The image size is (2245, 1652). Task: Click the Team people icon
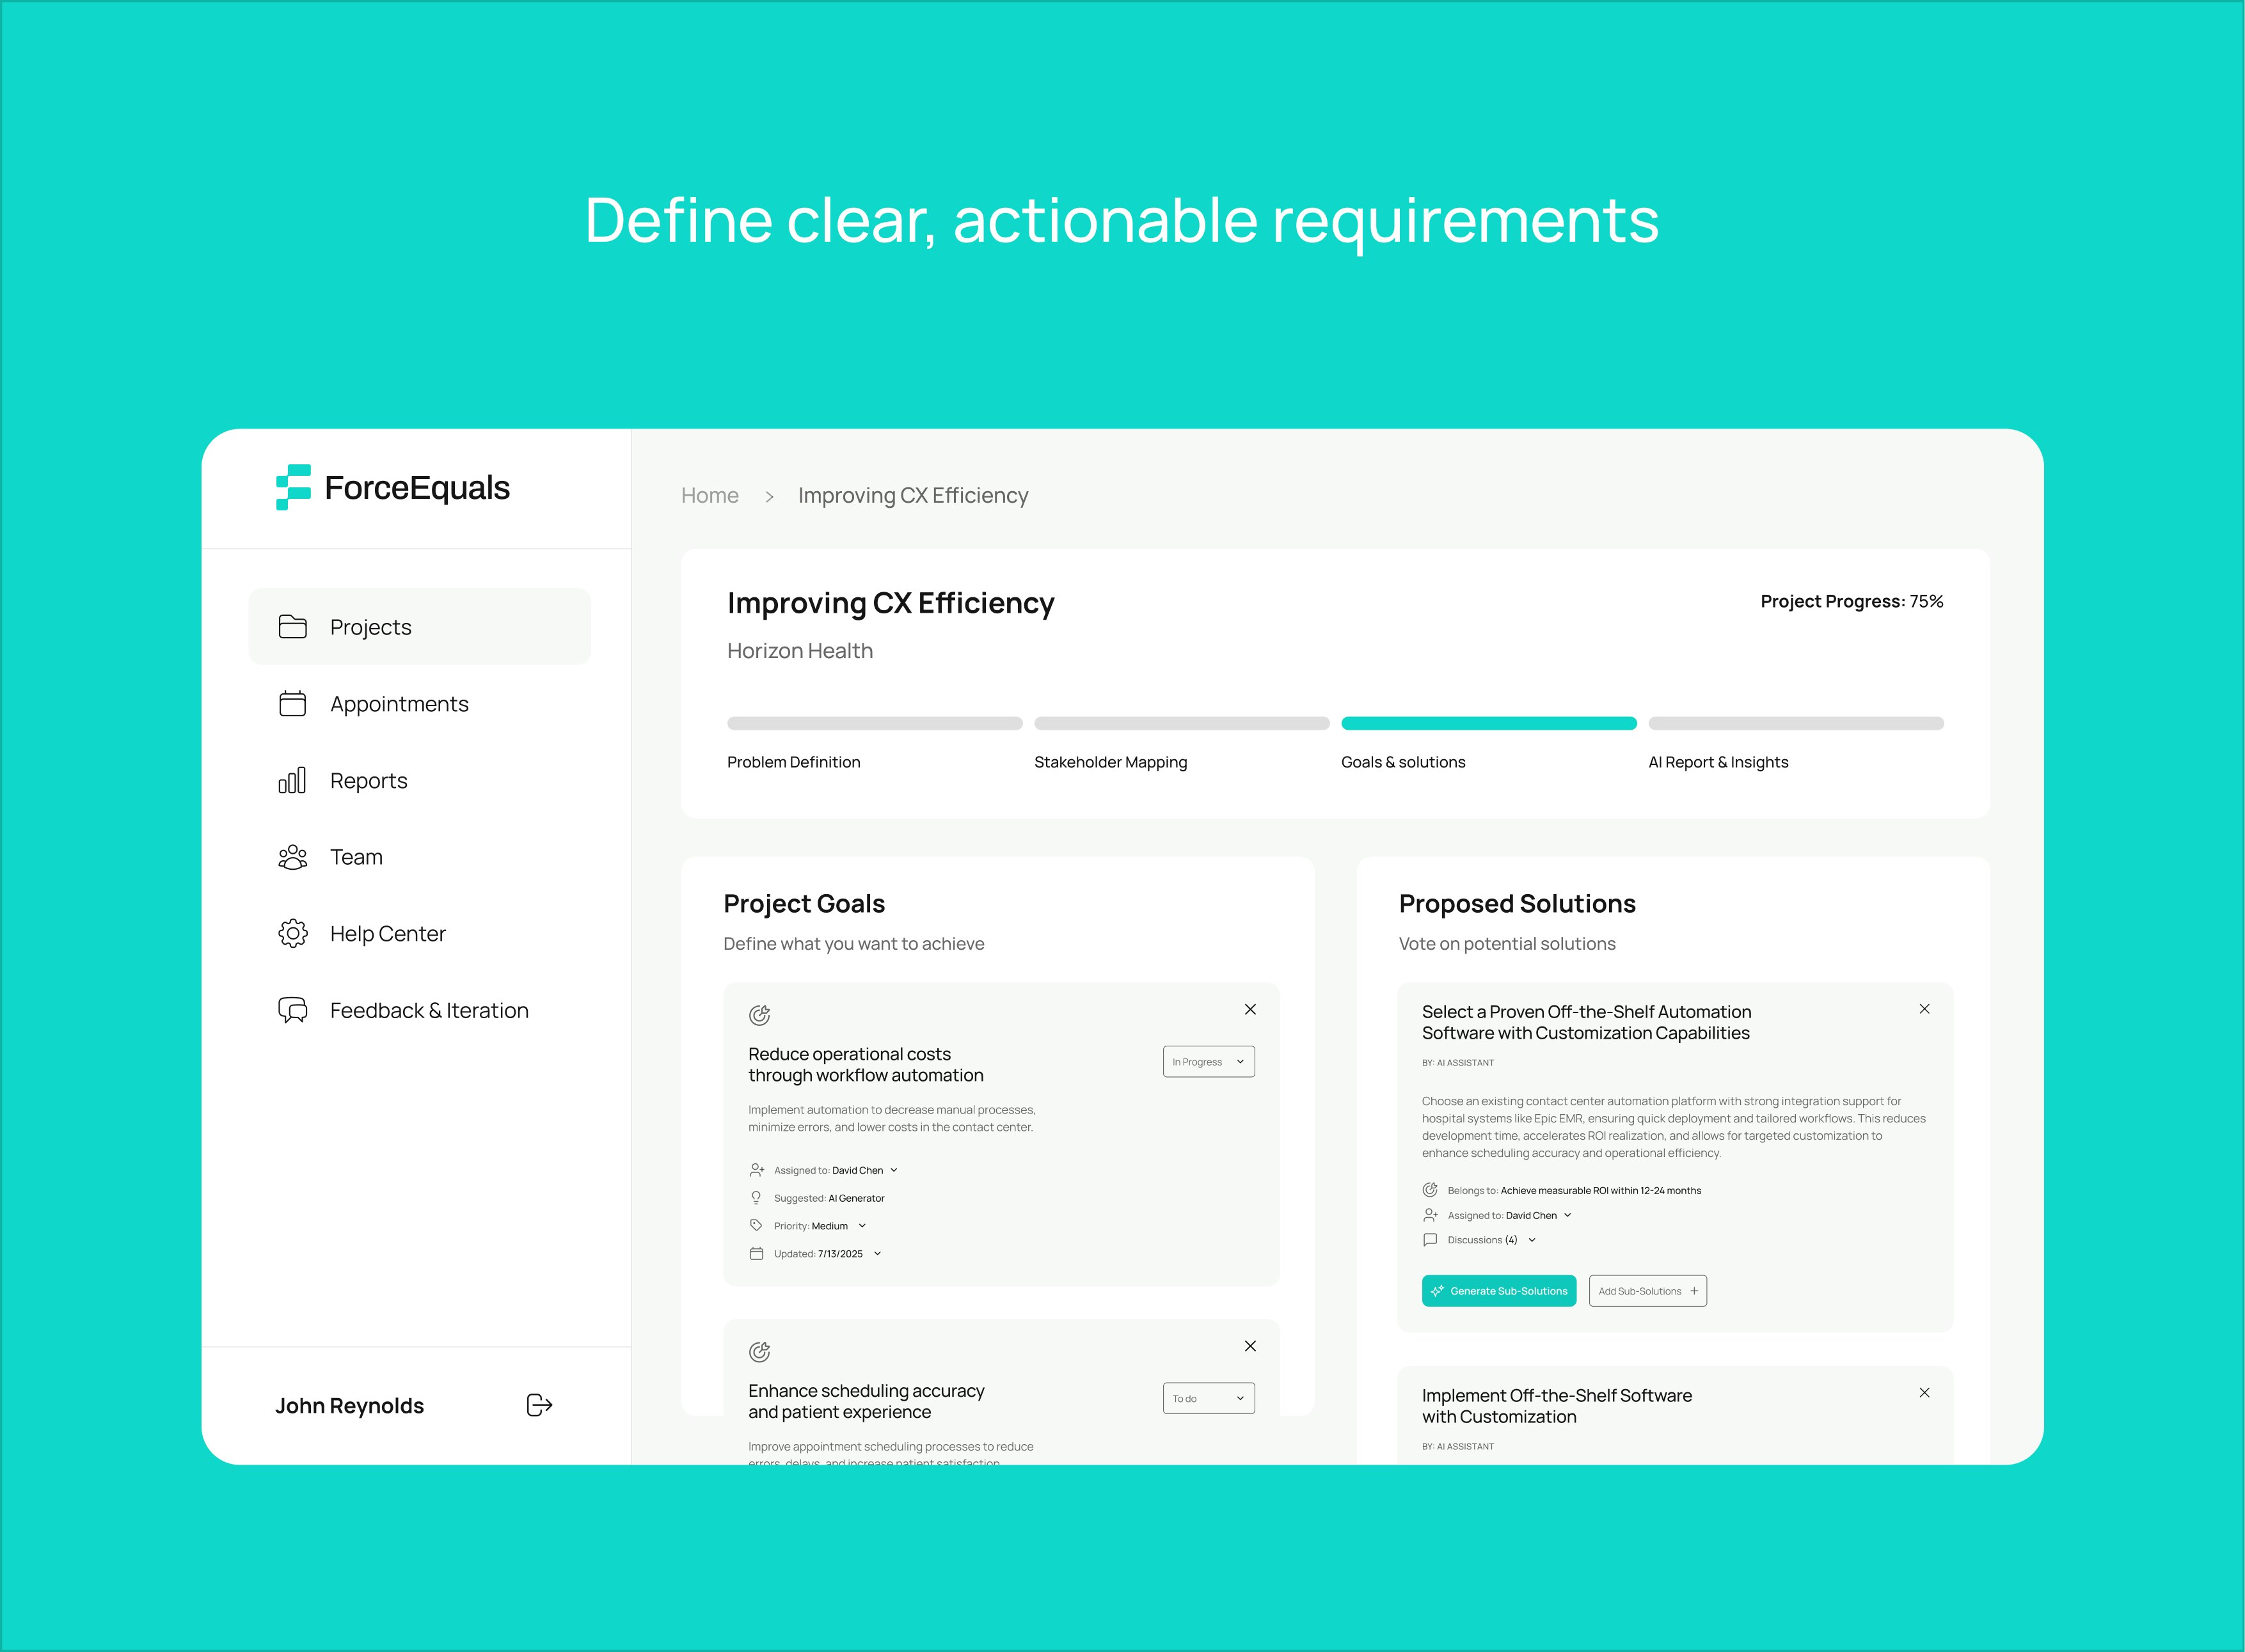(292, 857)
